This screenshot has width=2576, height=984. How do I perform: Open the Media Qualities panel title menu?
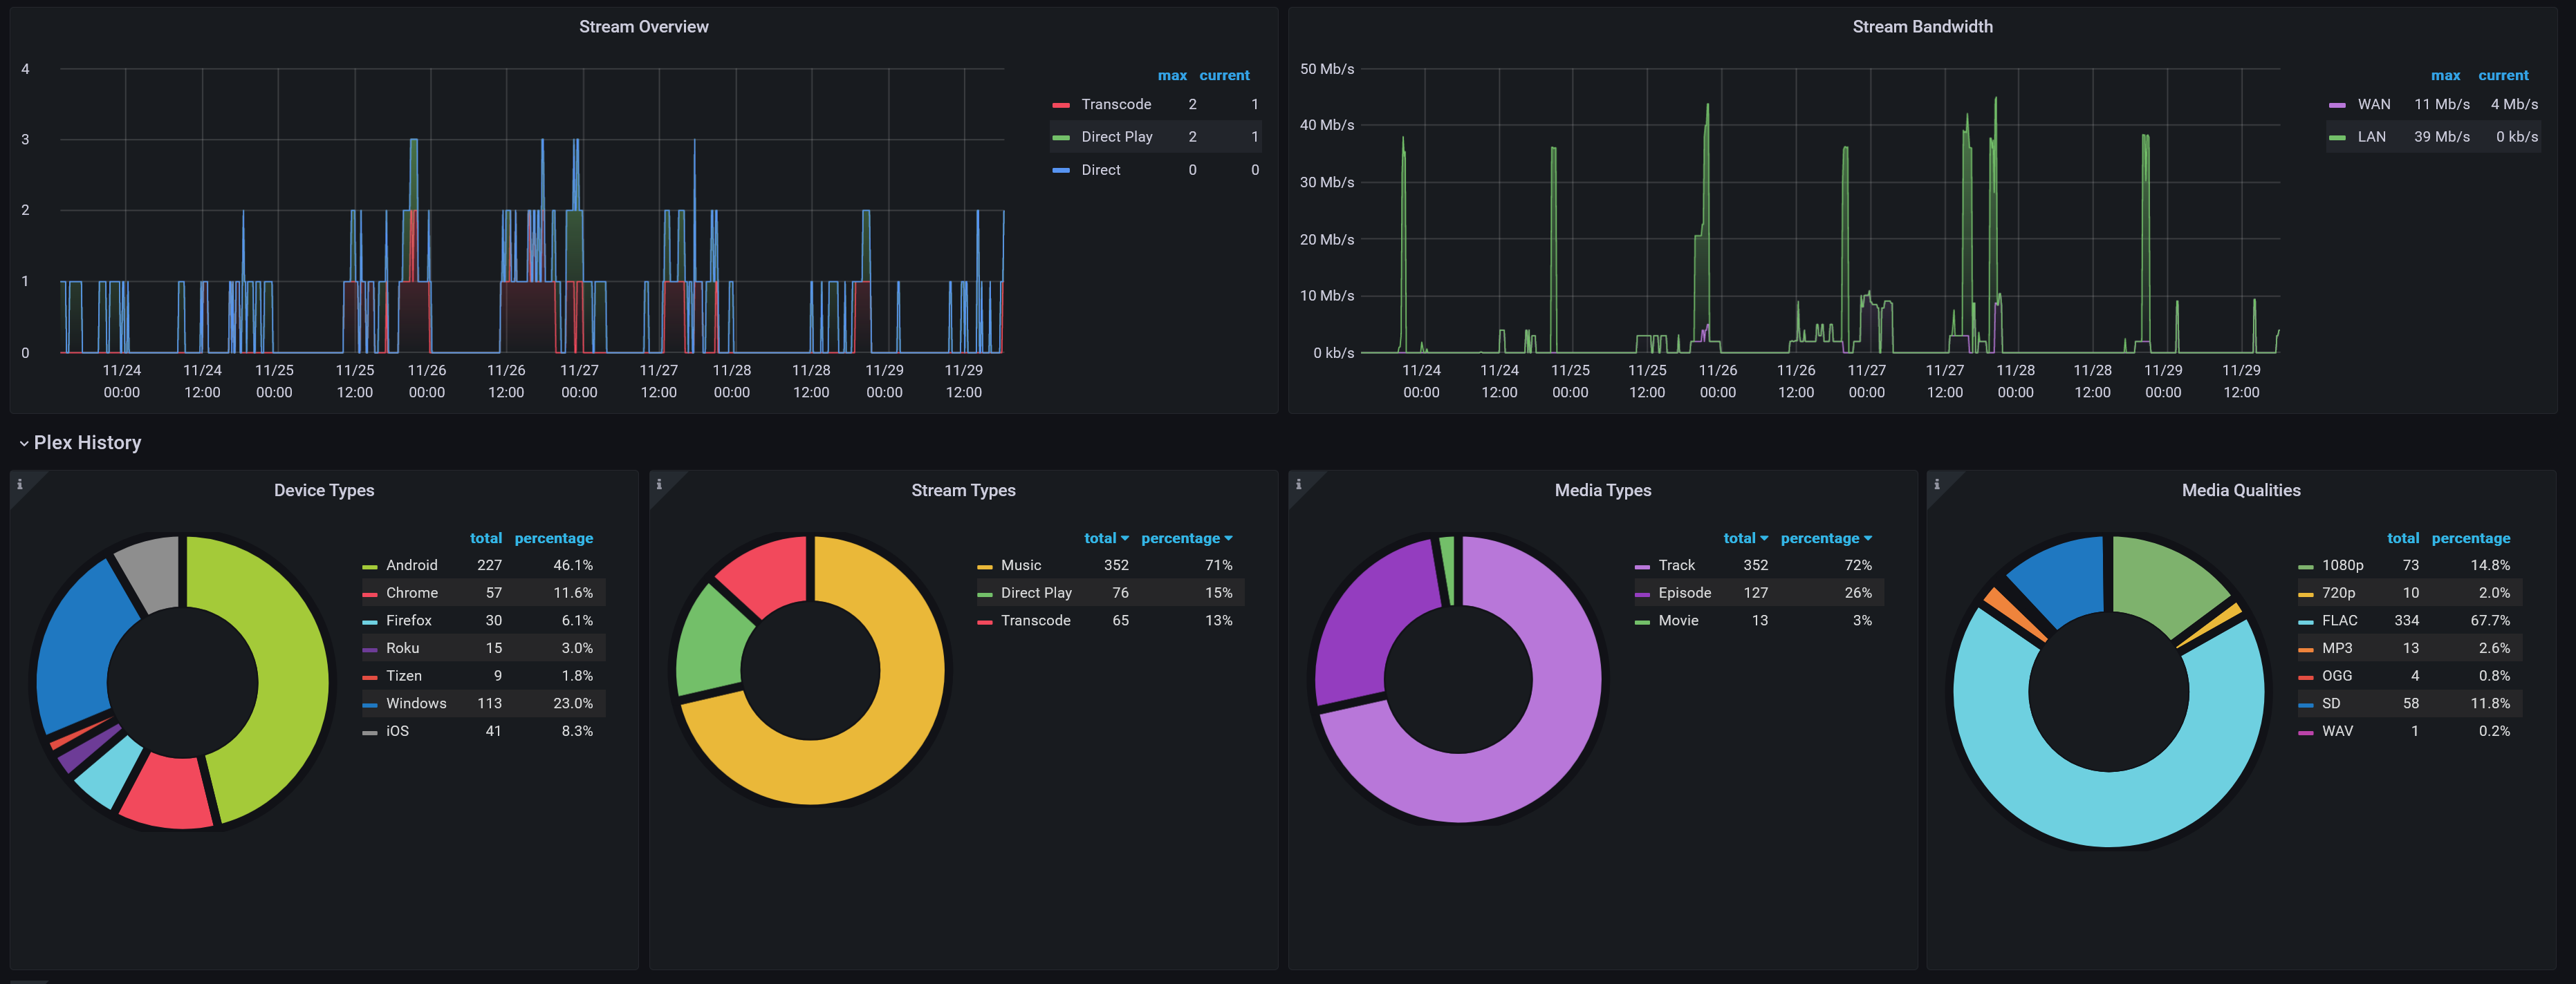(x=2241, y=491)
